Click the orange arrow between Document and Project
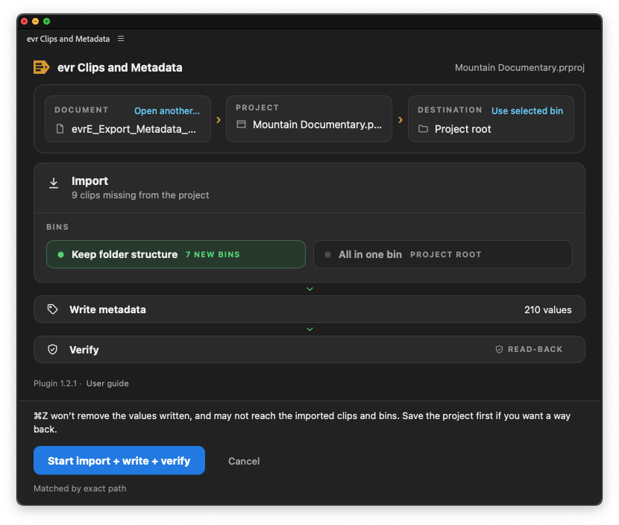The width and height of the screenshot is (619, 525). [x=219, y=120]
